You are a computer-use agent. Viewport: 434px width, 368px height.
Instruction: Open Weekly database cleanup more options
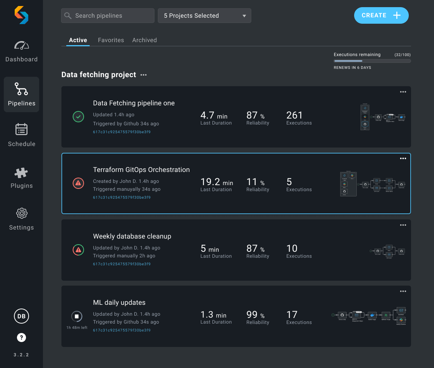pyautogui.click(x=403, y=225)
